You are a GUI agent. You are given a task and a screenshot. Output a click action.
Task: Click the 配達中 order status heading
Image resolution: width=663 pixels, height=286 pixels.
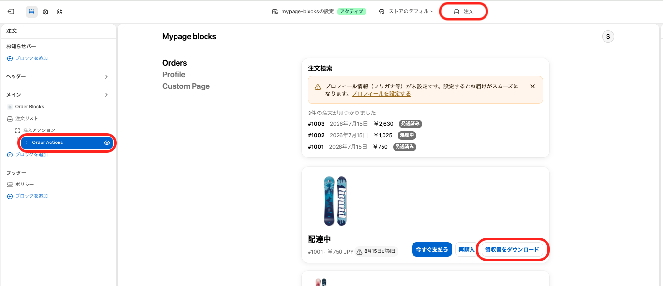click(319, 239)
